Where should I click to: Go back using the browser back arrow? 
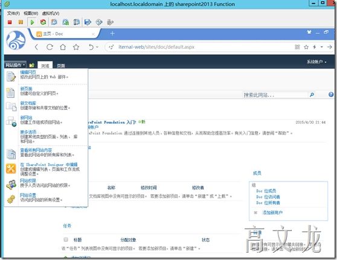click(36, 47)
